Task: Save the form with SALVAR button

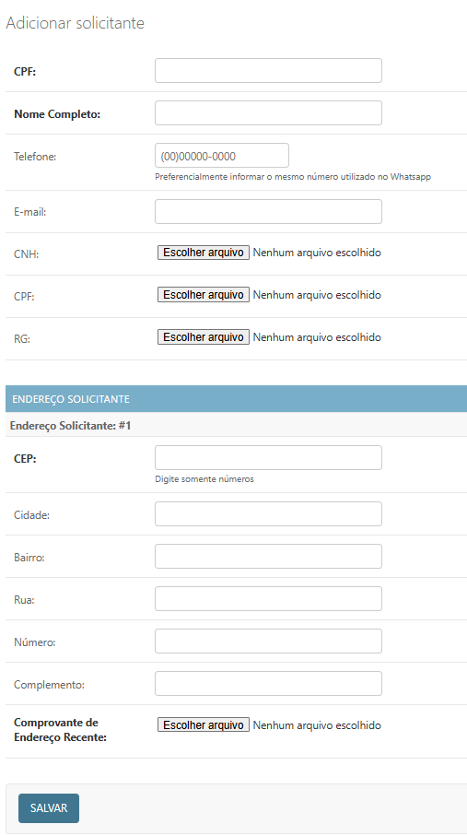Action: coord(49,808)
